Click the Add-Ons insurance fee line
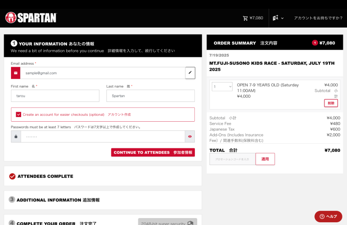 point(275,138)
